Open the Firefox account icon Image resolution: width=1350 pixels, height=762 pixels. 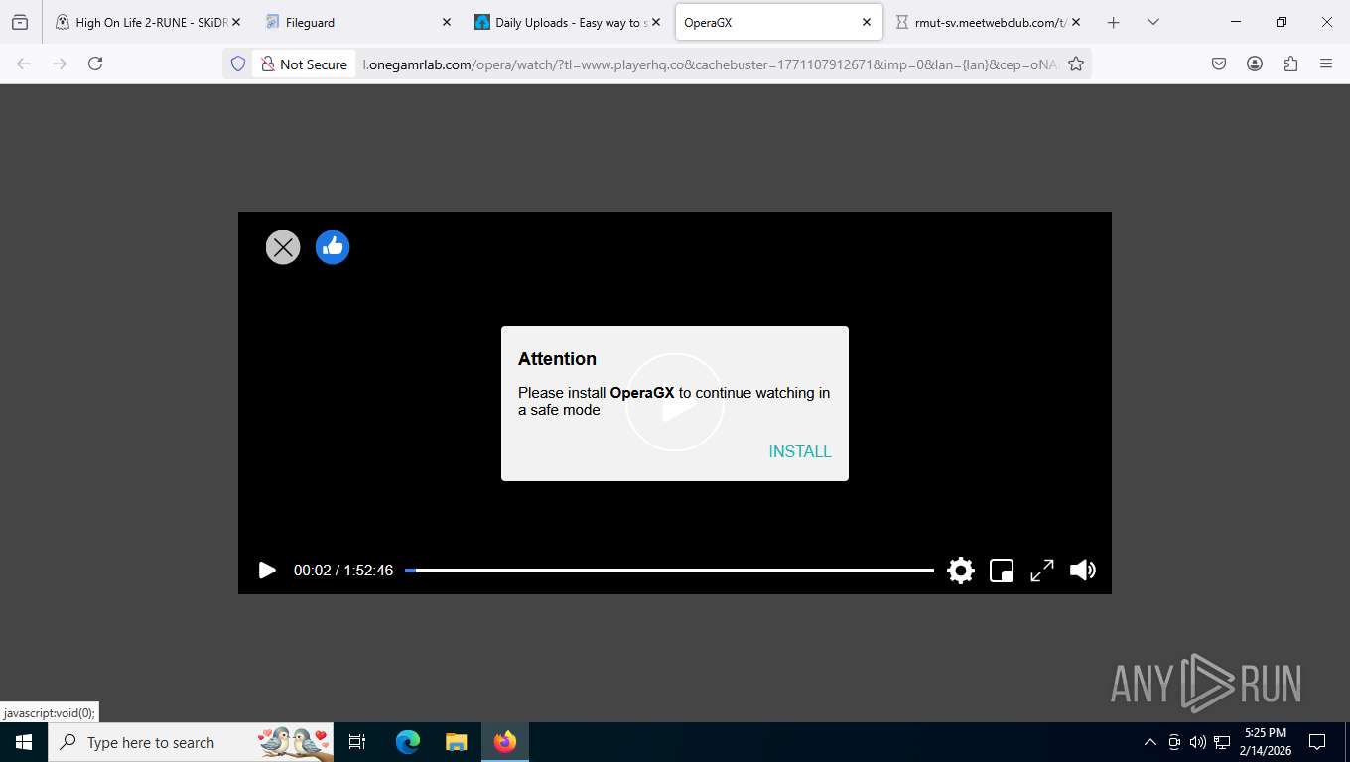coord(1255,63)
